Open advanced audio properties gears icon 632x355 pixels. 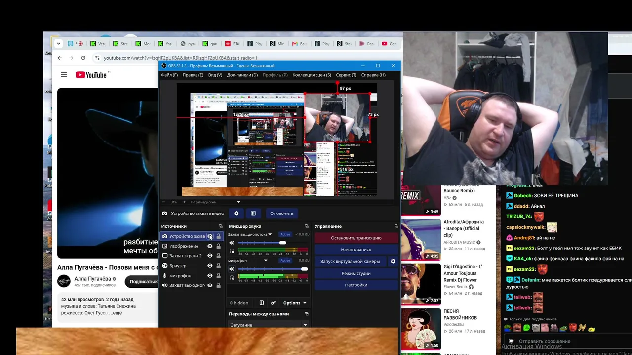pos(273,303)
